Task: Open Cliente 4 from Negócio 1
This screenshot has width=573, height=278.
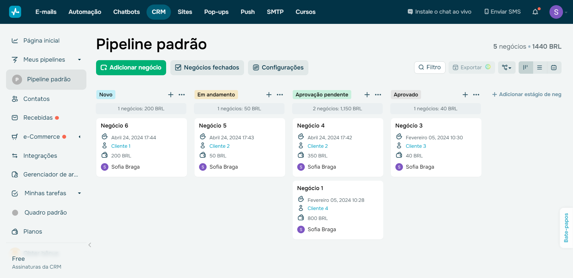Action: (x=317, y=208)
